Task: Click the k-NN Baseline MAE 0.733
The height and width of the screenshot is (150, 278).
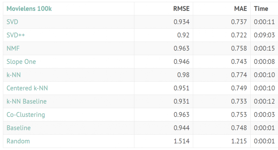Action: pos(239,101)
